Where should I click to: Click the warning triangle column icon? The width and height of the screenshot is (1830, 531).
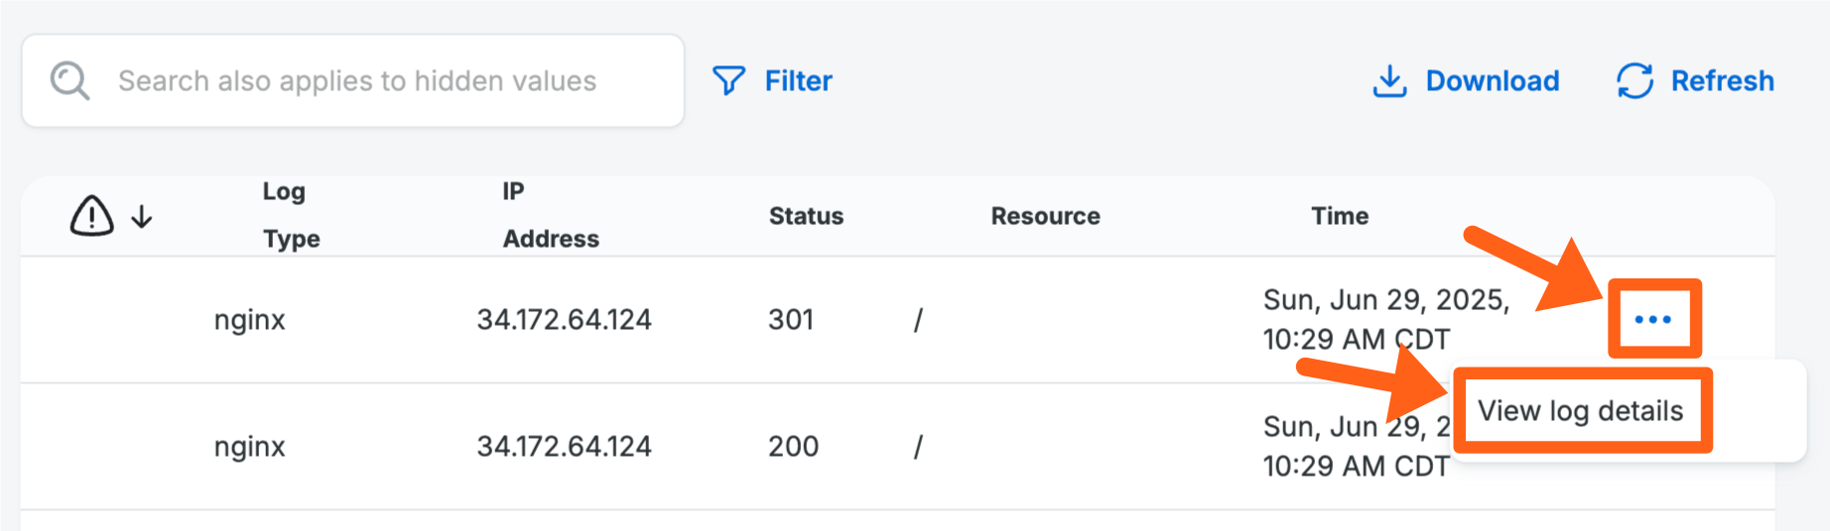click(x=91, y=215)
